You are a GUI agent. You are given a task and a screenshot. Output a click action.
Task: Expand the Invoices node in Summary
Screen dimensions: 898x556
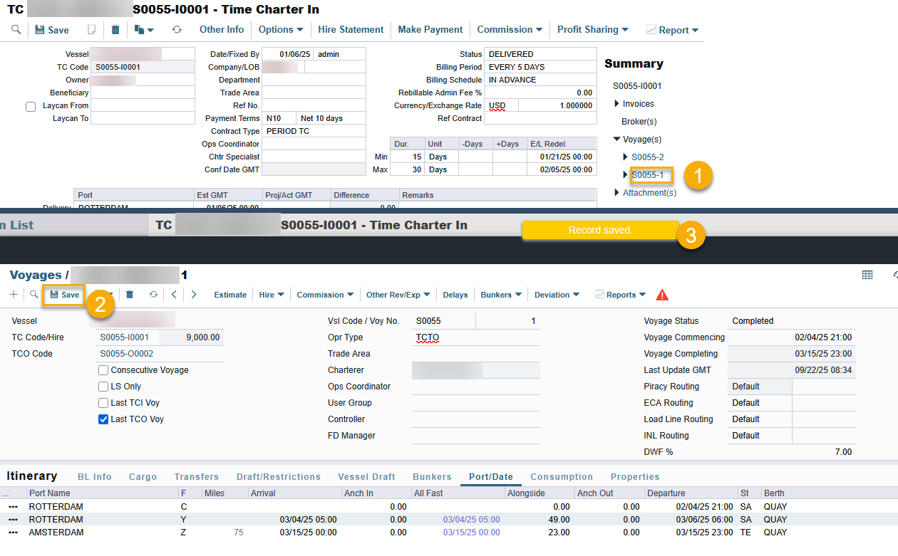[617, 104]
